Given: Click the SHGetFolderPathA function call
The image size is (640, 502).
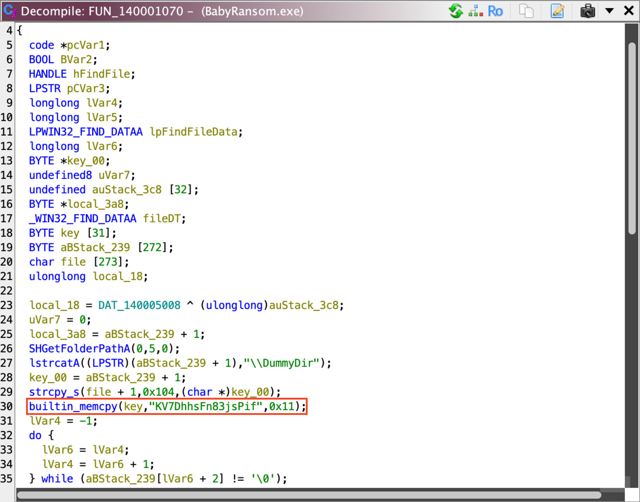Looking at the screenshot, I should pos(79,349).
